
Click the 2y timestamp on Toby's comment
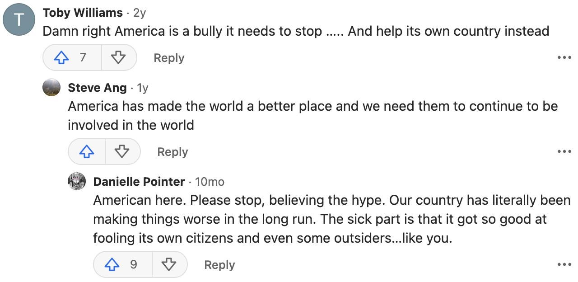140,13
